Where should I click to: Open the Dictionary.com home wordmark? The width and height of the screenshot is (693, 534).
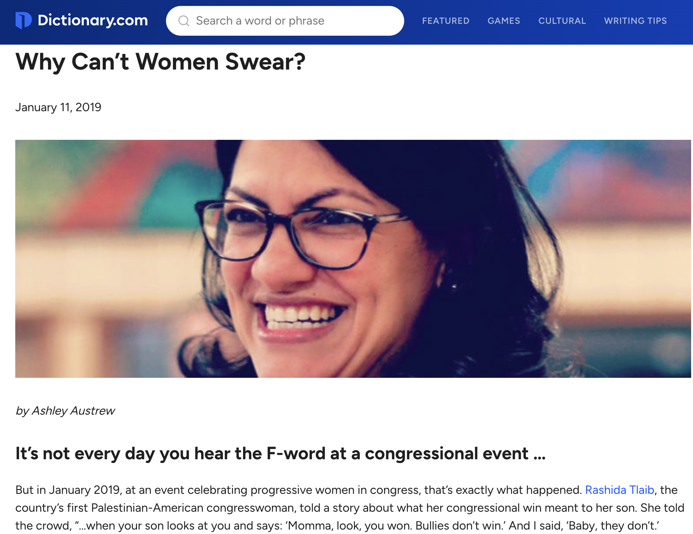click(x=93, y=20)
